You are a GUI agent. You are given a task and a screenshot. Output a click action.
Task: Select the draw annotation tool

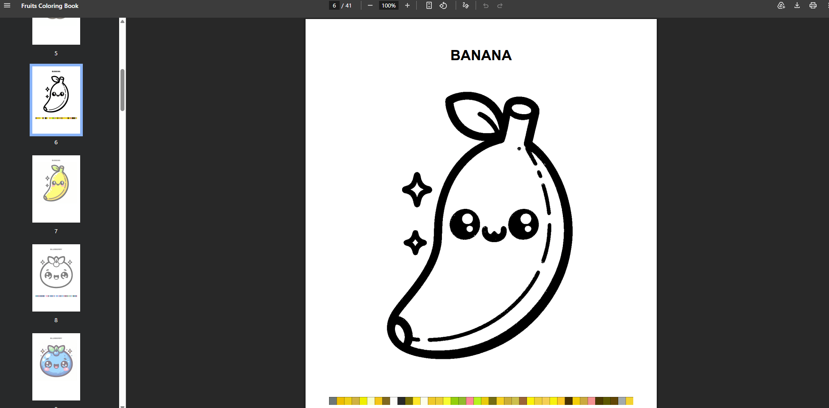465,6
